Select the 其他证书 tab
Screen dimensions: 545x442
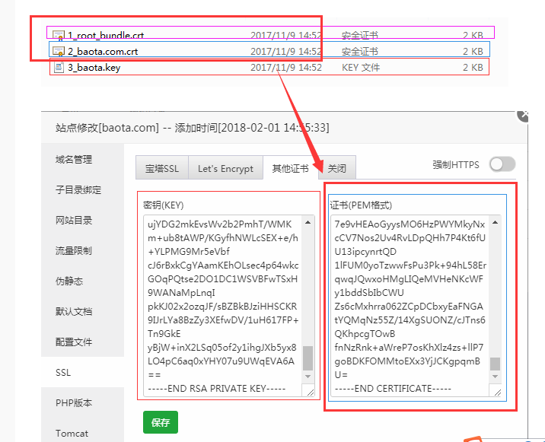click(291, 168)
